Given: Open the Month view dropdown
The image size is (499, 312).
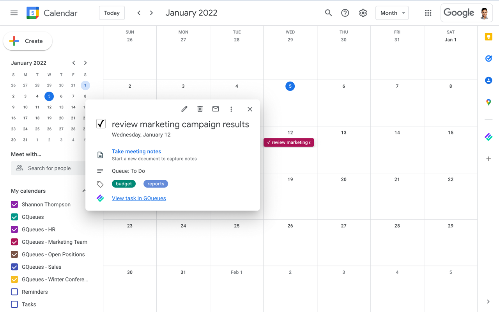Looking at the screenshot, I should [x=392, y=13].
